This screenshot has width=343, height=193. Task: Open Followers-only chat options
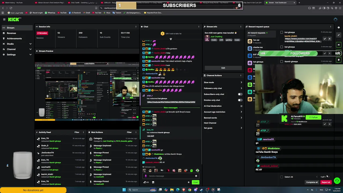[223, 88]
